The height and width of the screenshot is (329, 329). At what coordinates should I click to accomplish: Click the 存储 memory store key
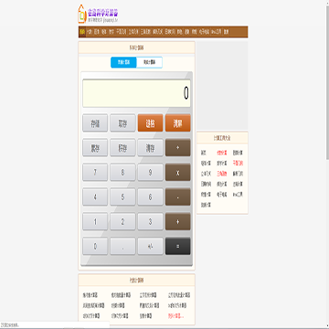click(x=95, y=123)
